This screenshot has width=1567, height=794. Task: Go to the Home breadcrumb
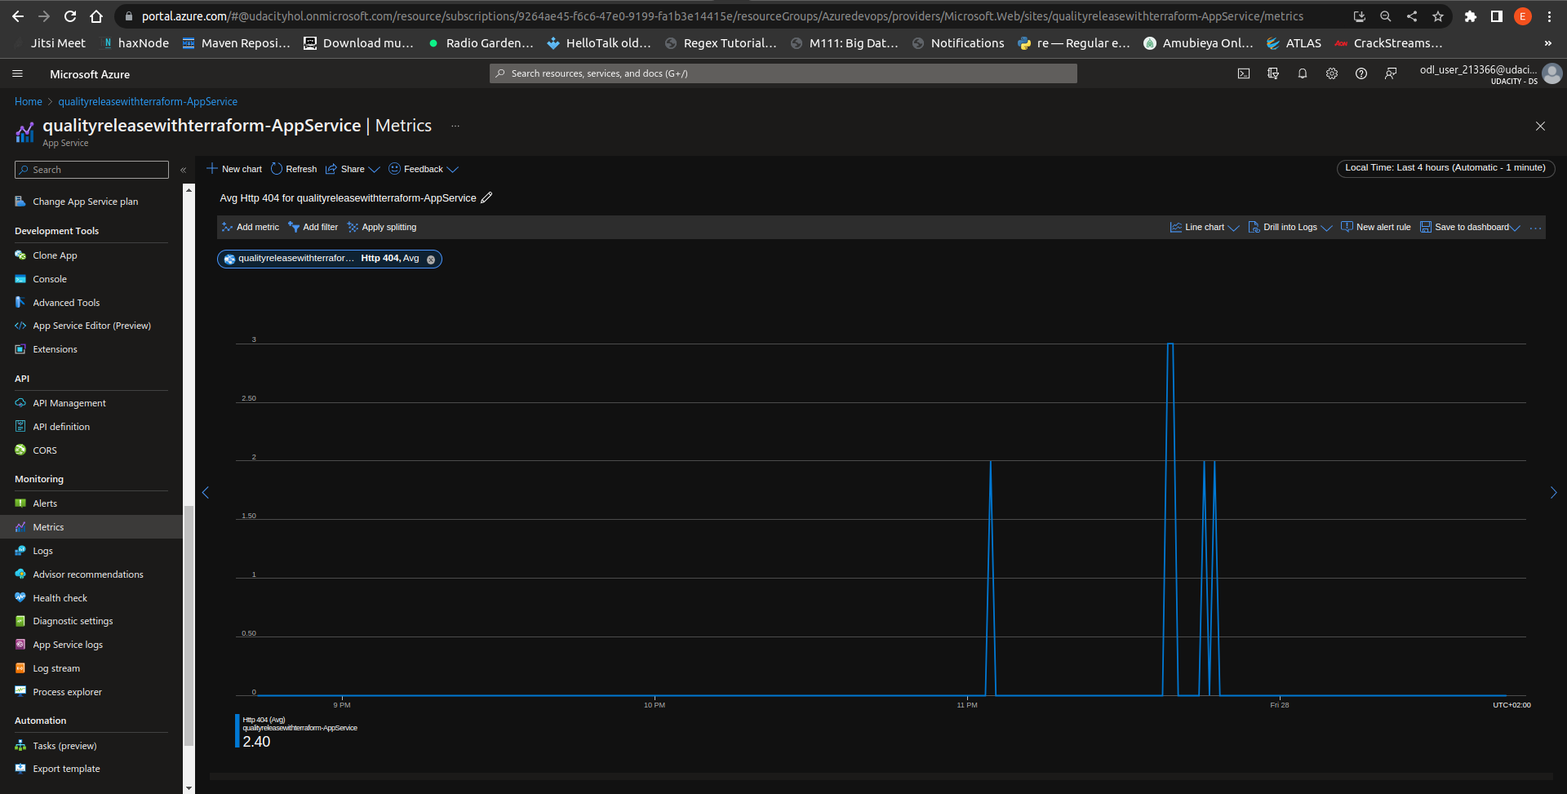point(28,102)
